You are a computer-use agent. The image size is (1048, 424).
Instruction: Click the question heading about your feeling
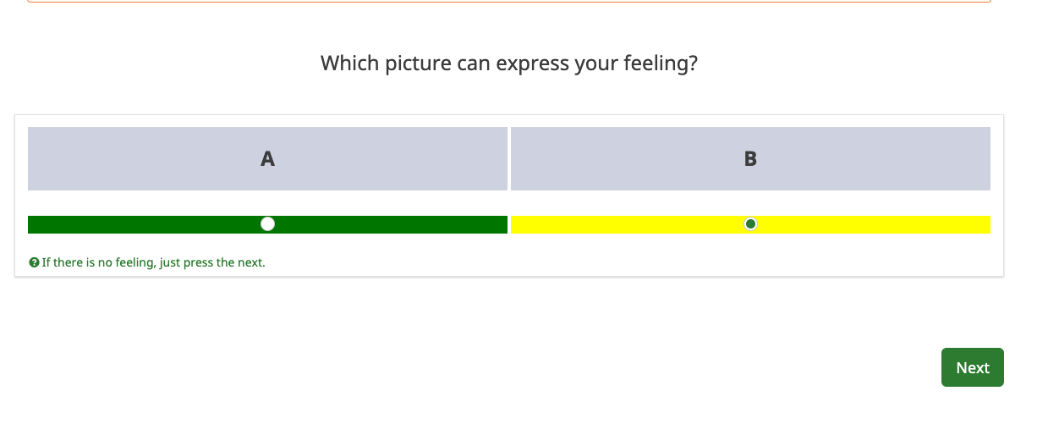point(509,63)
